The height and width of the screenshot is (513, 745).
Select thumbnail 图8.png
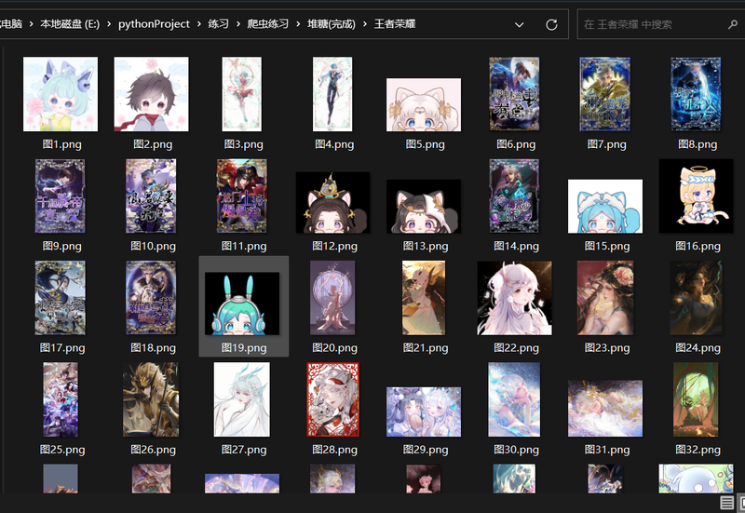pos(696,94)
